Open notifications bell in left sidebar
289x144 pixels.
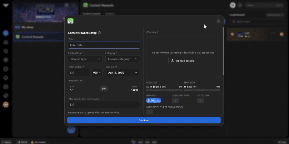click(6, 78)
